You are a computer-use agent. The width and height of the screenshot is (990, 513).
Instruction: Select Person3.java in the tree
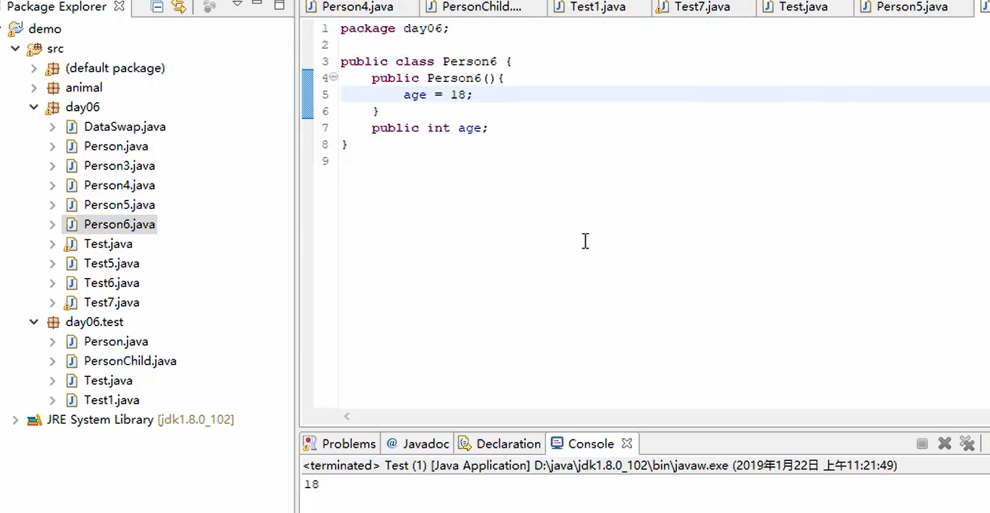click(x=119, y=166)
